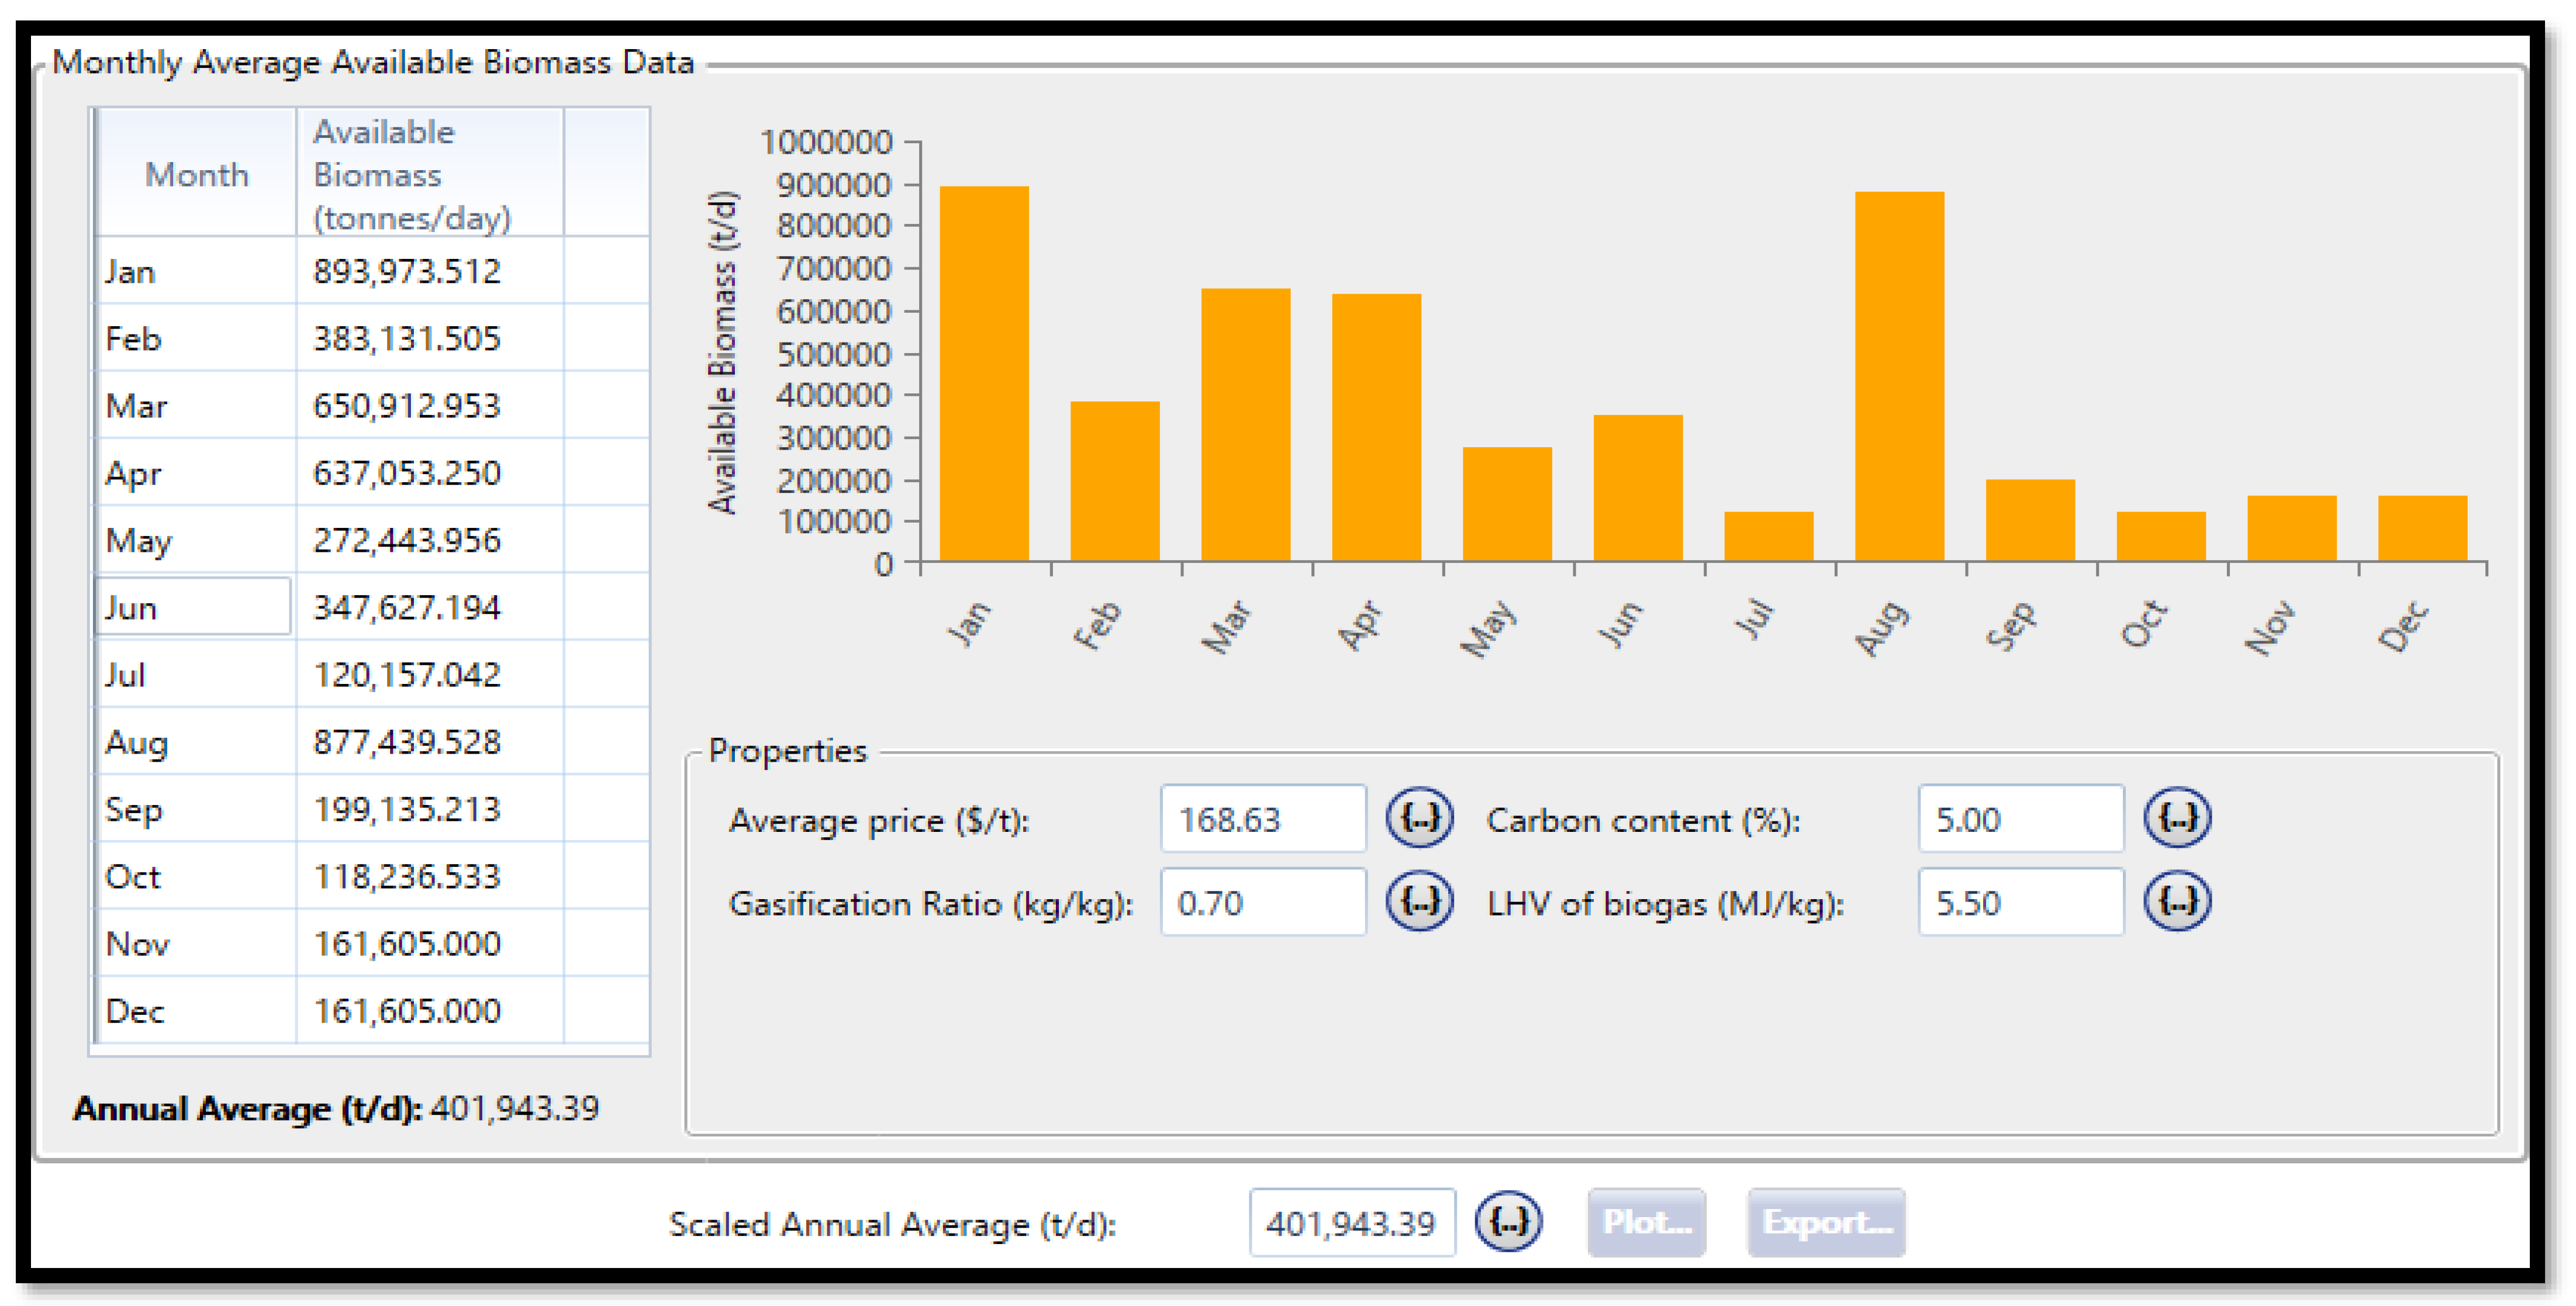The width and height of the screenshot is (2576, 1306).
Task: Click the Available Biomass column header
Action: [429, 174]
